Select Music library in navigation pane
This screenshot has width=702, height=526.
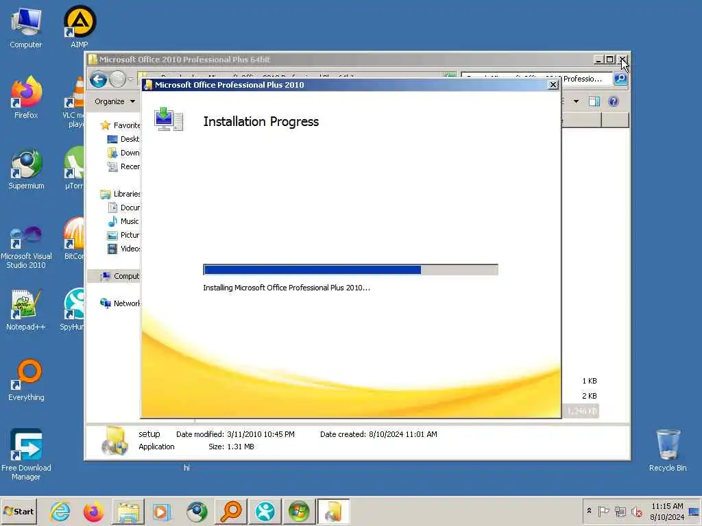click(x=123, y=221)
